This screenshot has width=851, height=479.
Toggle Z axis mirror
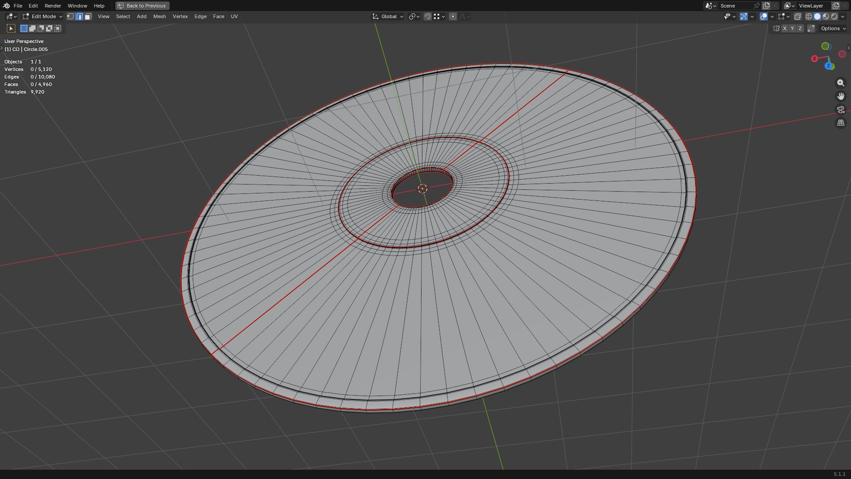pos(800,28)
